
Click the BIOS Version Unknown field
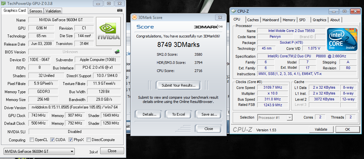70,52
